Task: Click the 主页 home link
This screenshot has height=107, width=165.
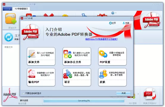Action: (112, 23)
